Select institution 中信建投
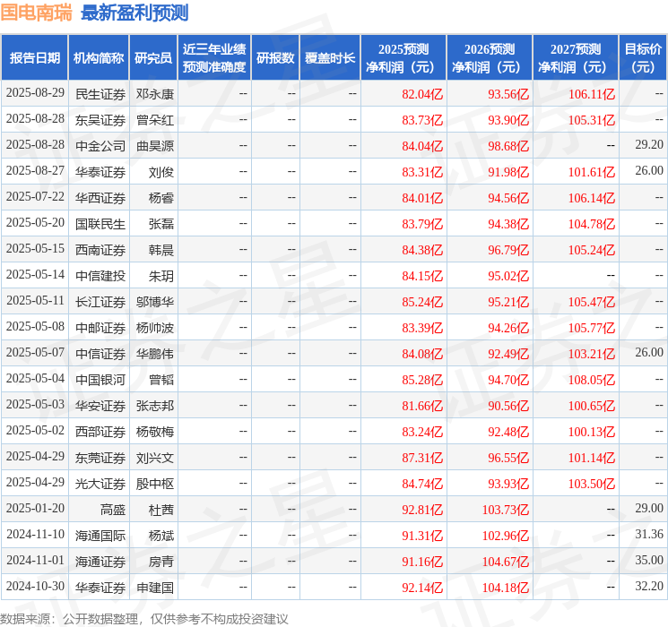 pos(100,276)
